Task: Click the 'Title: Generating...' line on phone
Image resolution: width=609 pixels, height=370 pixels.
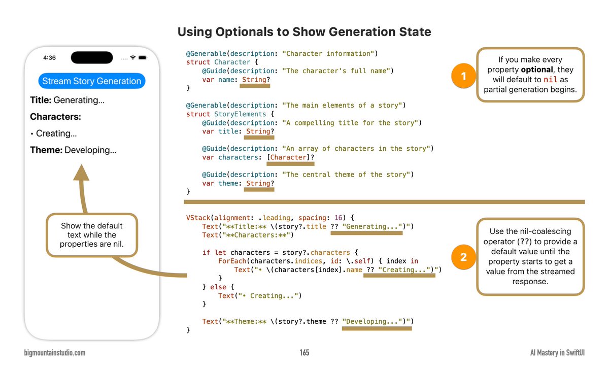Action: 67,100
